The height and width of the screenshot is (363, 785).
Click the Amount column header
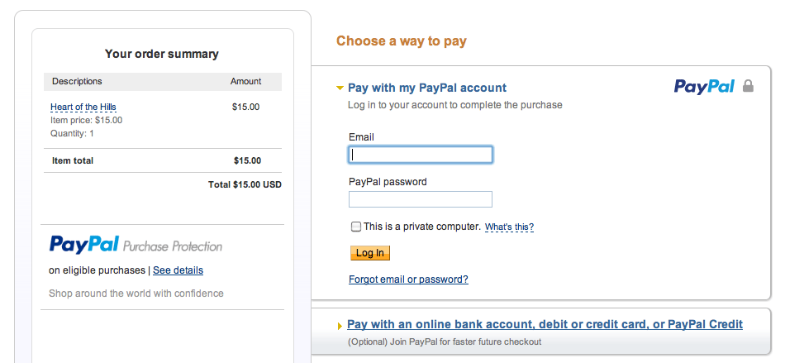[245, 81]
